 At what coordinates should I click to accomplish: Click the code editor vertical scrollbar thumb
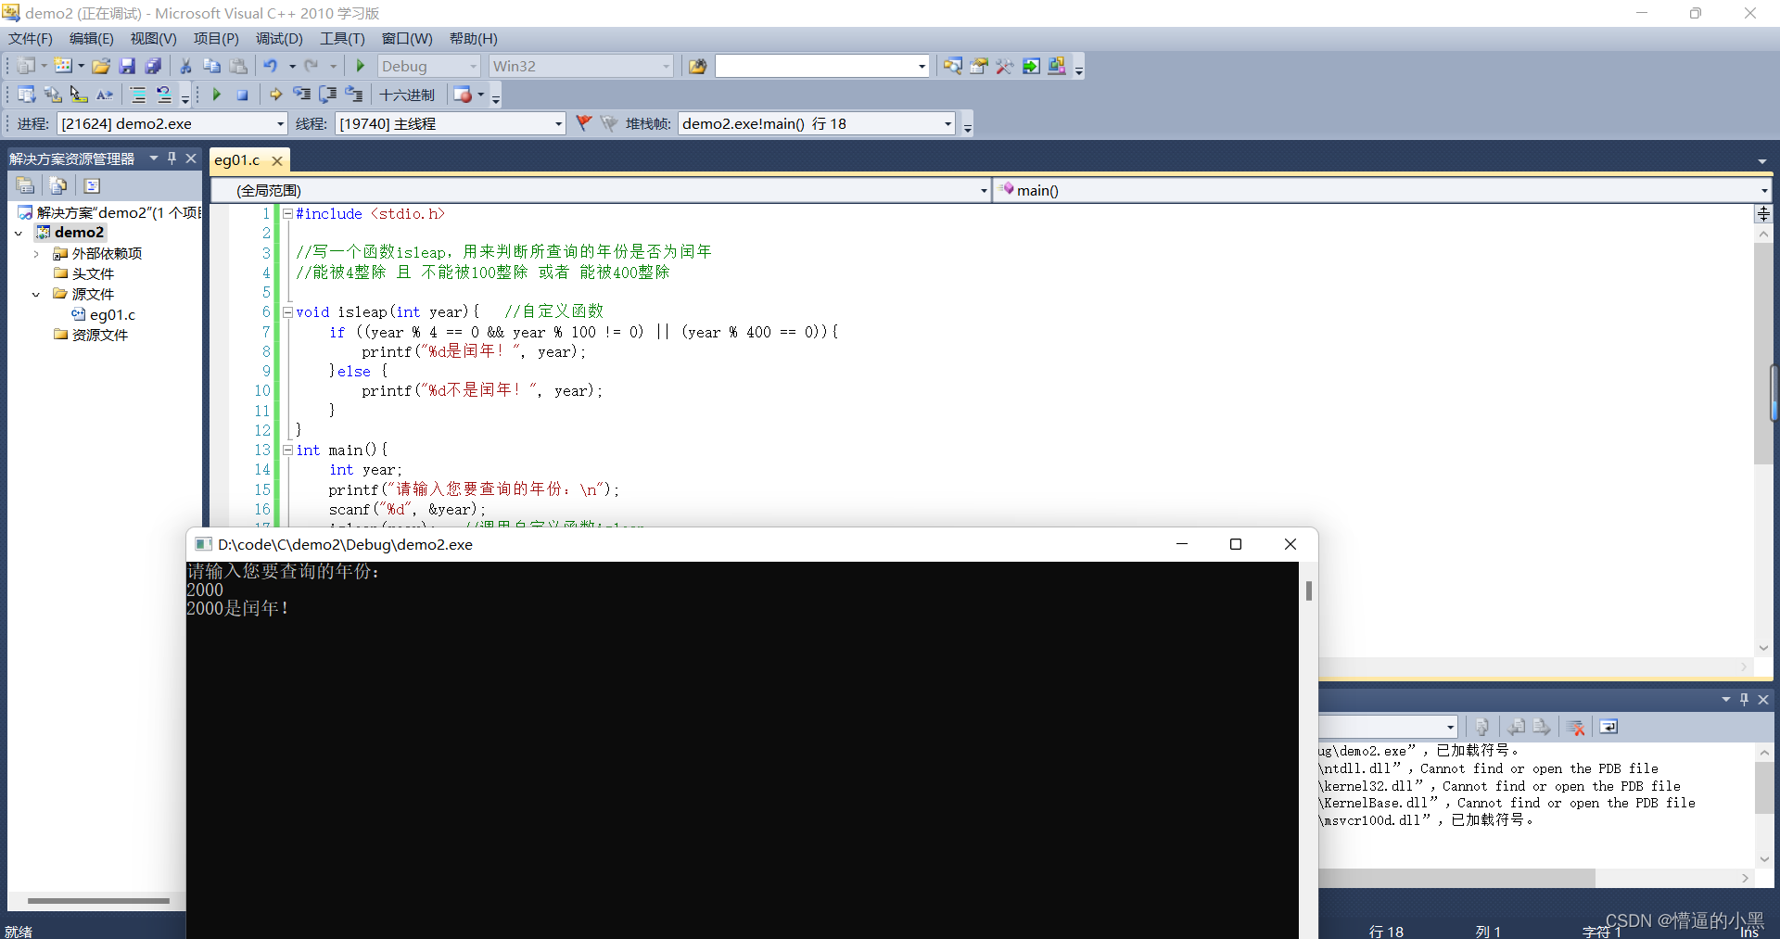[x=1762, y=353]
